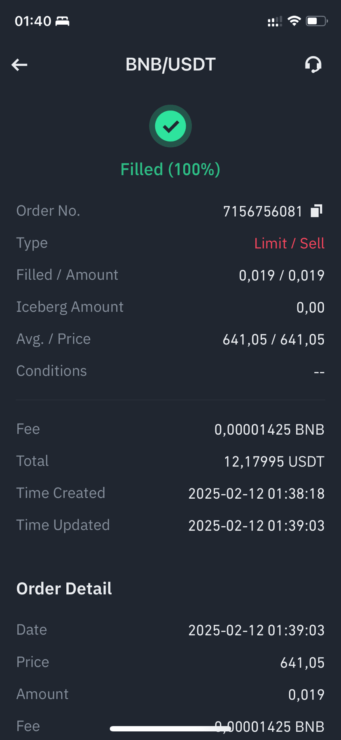Tap the Total 12,17995 USDT value
The height and width of the screenshot is (740, 341).
click(x=274, y=462)
